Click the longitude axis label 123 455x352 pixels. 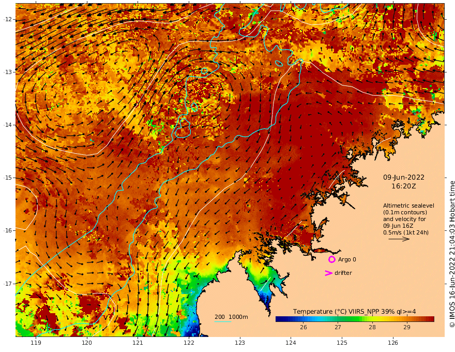tap(240, 343)
